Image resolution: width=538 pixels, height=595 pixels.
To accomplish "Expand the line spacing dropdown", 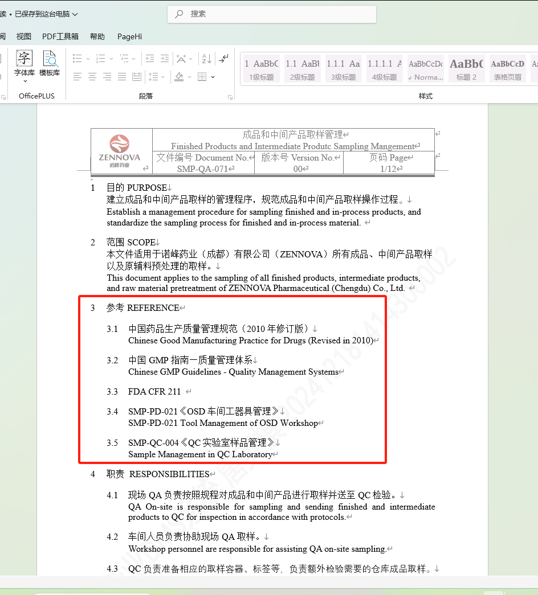I will pyautogui.click(x=163, y=77).
